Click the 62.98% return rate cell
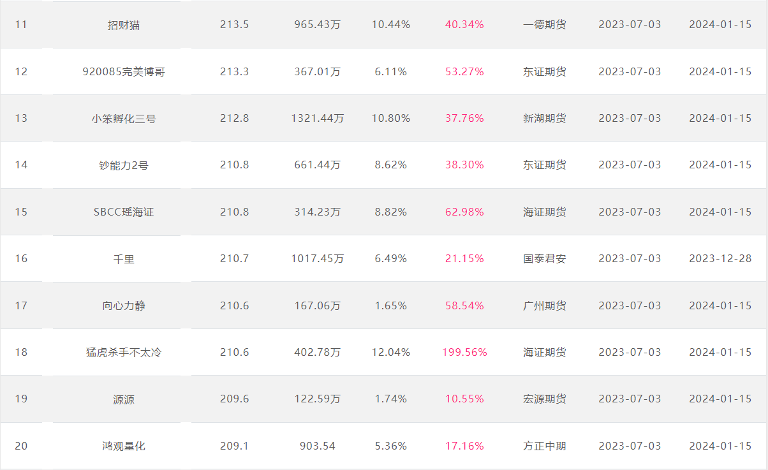768x470 pixels. pyautogui.click(x=464, y=212)
